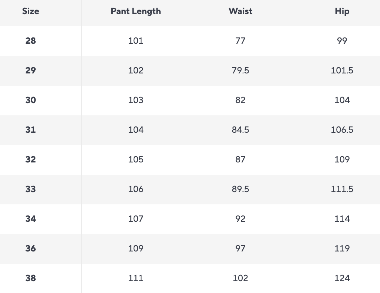
Task: Select the size 34 row label
Action: coord(30,219)
